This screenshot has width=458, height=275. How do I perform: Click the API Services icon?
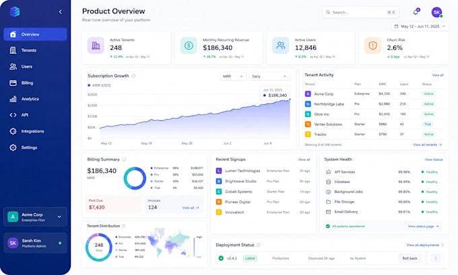(328, 172)
